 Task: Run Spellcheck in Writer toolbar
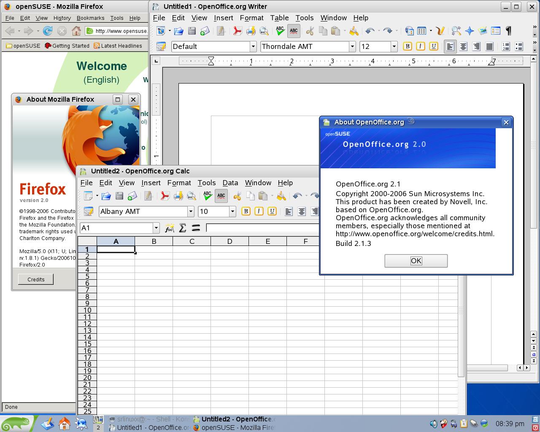pos(280,31)
